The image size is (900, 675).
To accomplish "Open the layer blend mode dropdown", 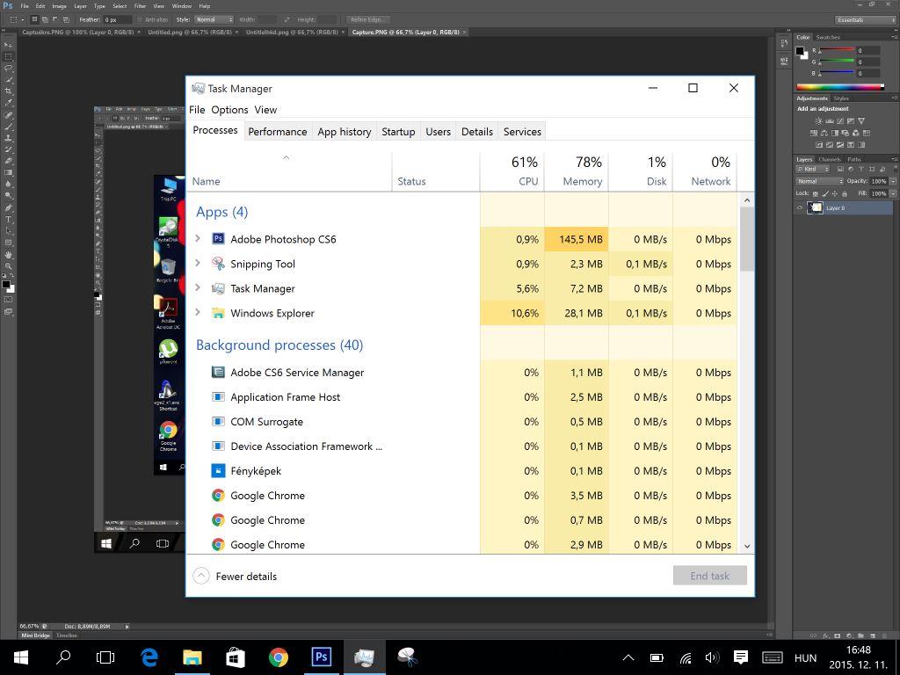I will coord(820,181).
